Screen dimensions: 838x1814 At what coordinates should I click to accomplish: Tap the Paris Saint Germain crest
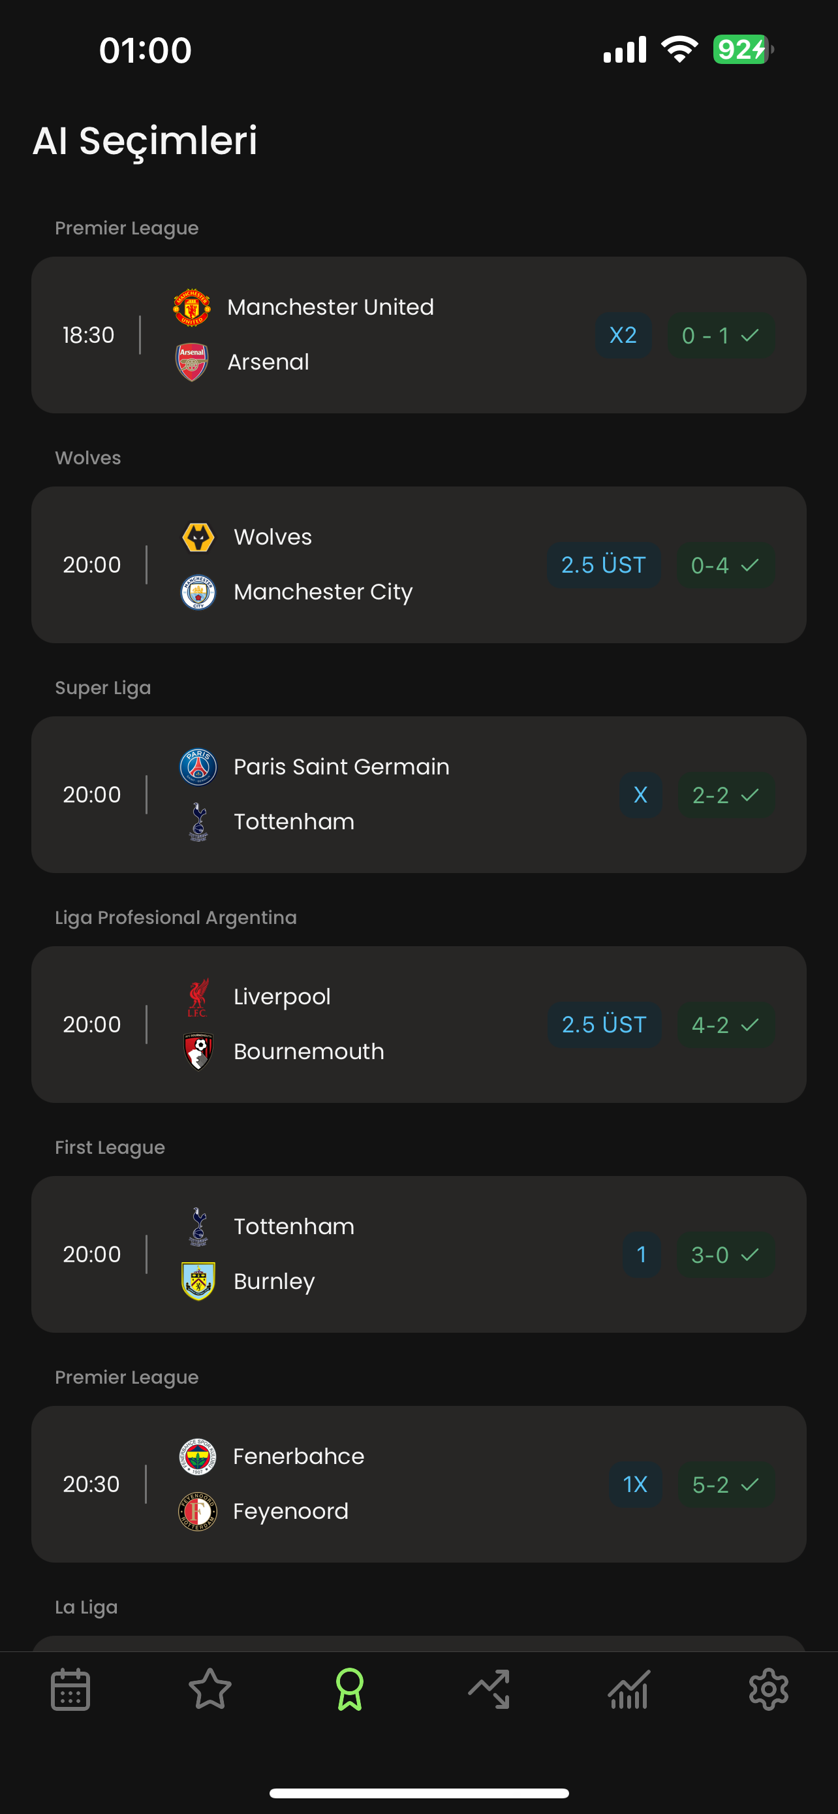click(x=198, y=767)
